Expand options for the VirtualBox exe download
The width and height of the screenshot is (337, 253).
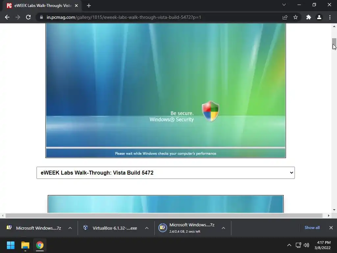[147, 228]
